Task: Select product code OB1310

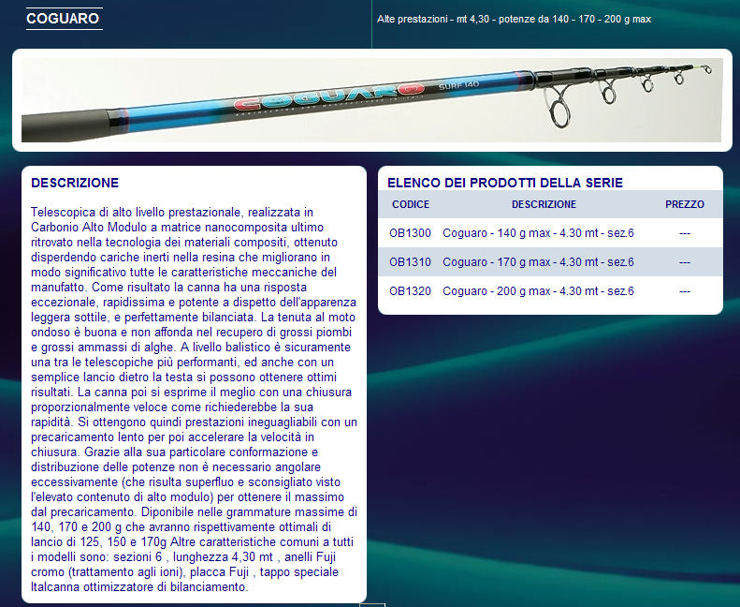Action: tap(410, 261)
